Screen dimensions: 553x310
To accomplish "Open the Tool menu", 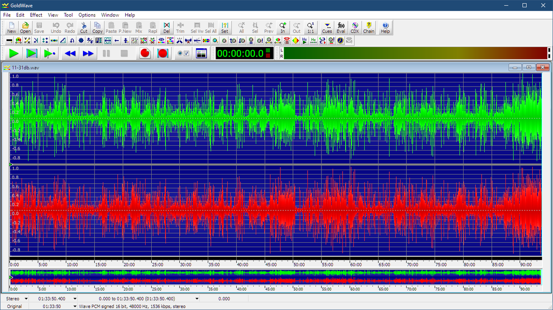I will [x=68, y=15].
